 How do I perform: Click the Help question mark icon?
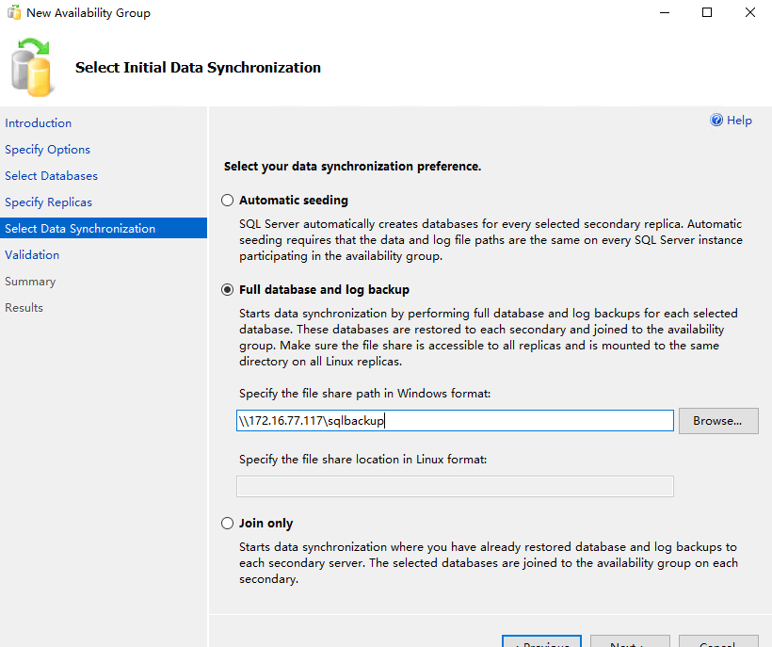(x=717, y=120)
